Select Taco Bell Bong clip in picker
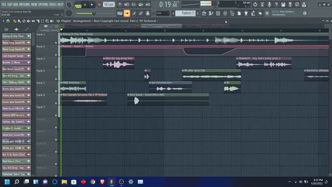332x187 pixels. click(16, 76)
